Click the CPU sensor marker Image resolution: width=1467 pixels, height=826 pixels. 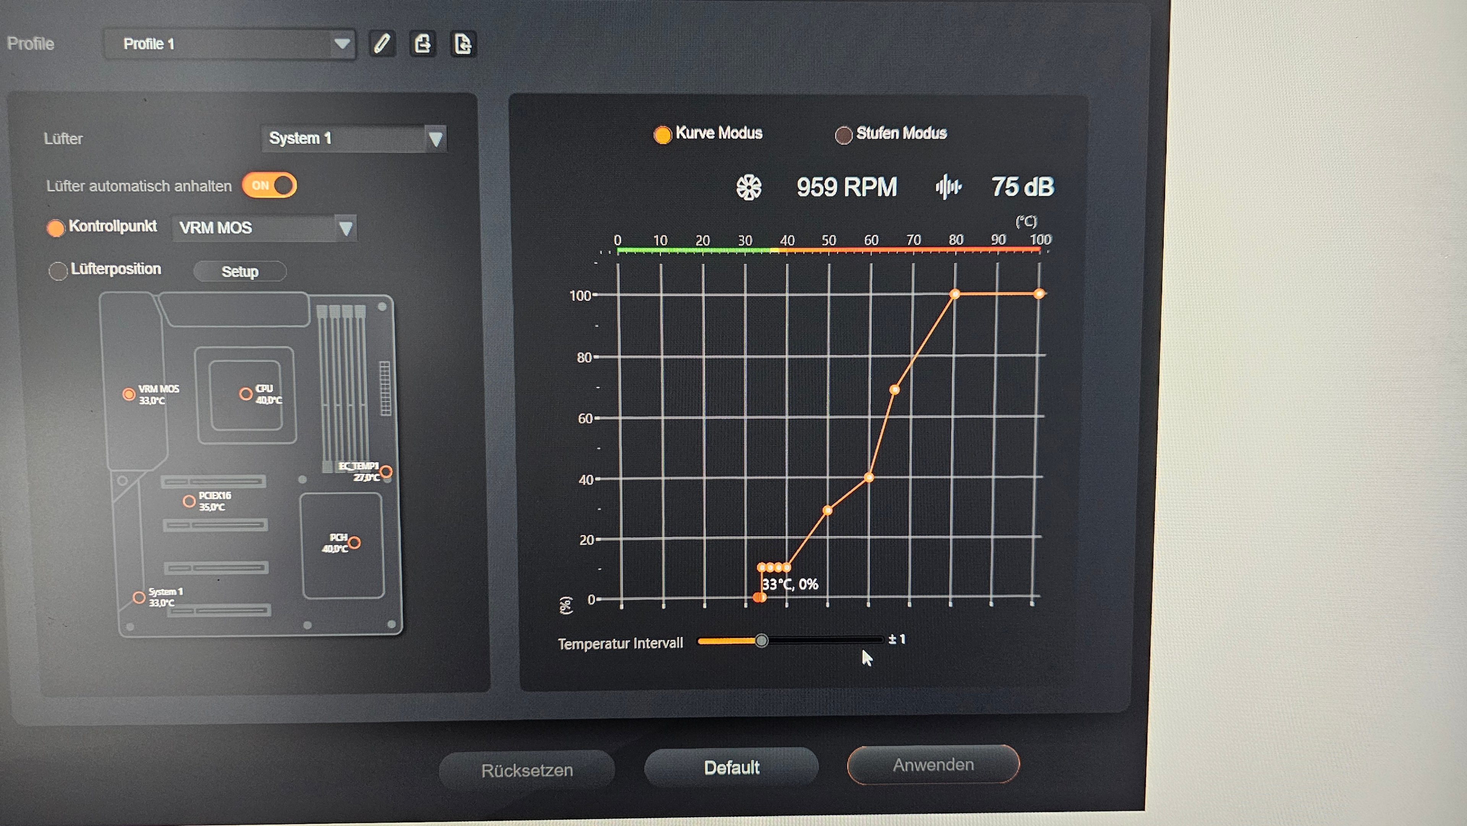tap(245, 394)
